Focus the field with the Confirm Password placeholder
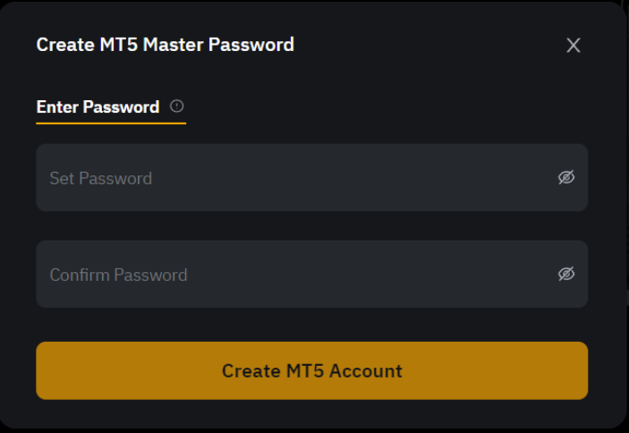Viewport: 629px width, 433px height. click(312, 275)
